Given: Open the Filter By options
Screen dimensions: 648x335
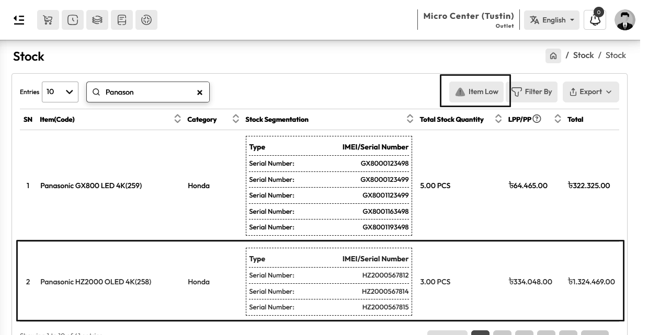Looking at the screenshot, I should pos(532,92).
